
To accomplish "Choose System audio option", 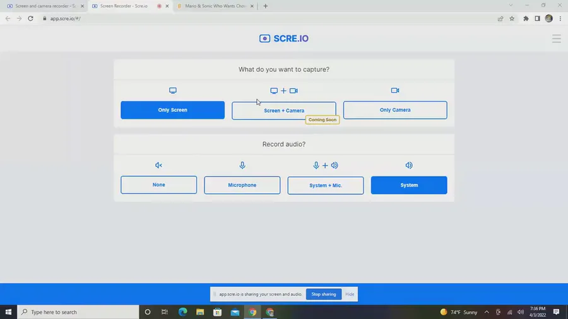I will (409, 185).
